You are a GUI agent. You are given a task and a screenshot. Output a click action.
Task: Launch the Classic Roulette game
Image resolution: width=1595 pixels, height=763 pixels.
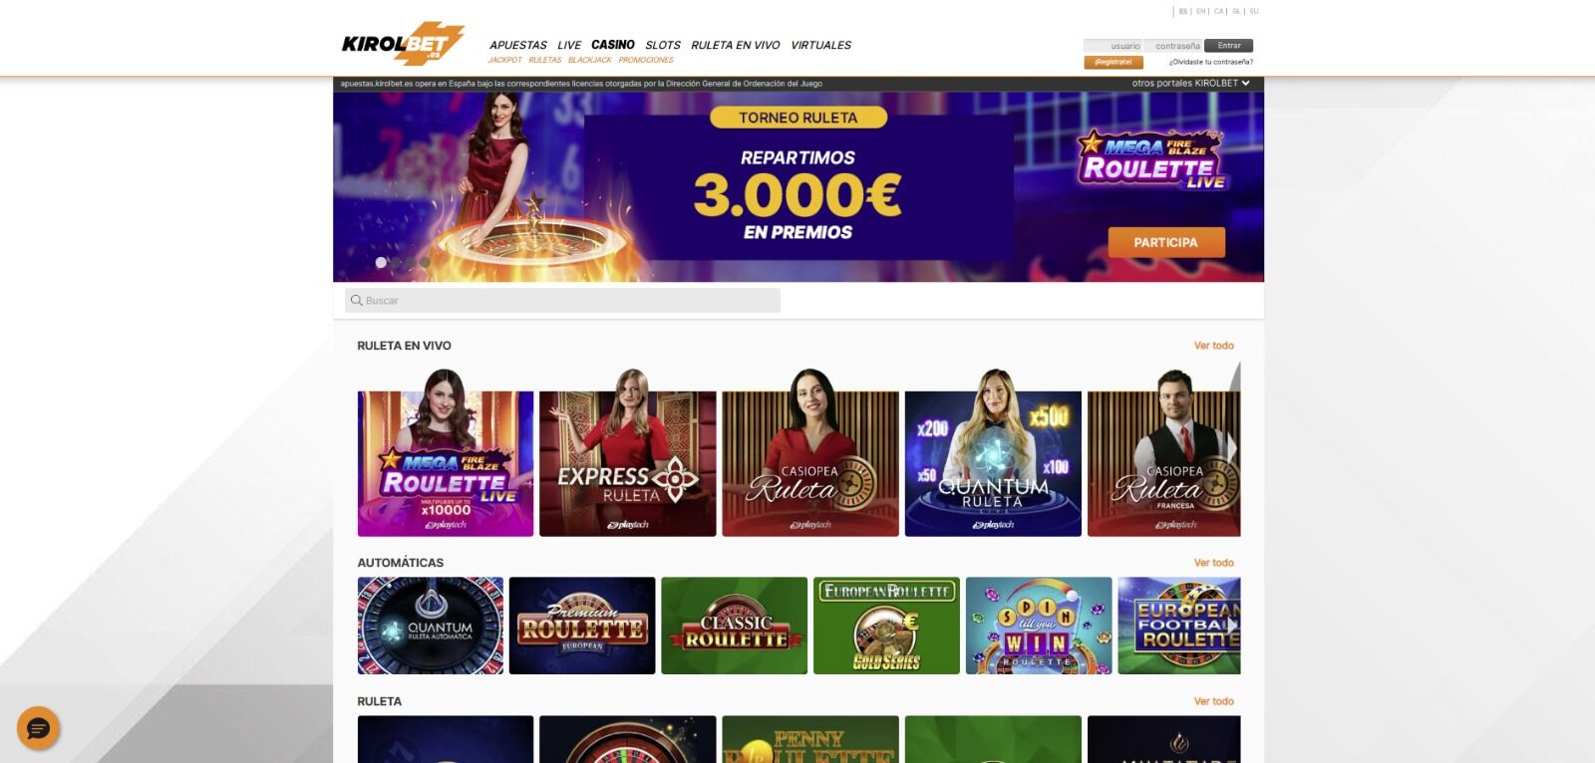pos(735,626)
